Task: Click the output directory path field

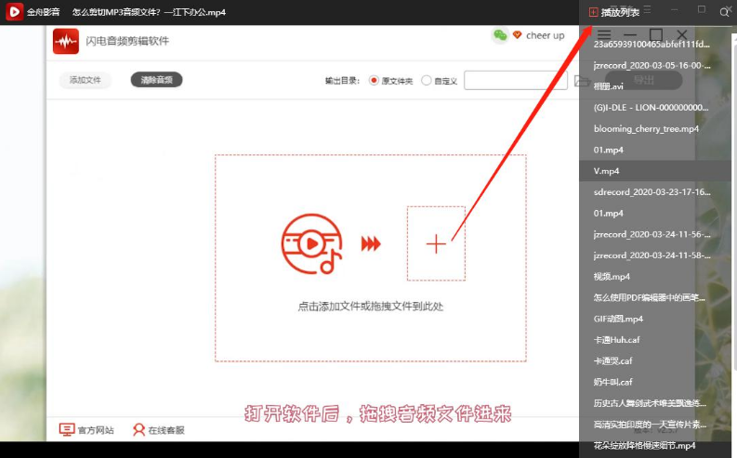Action: (x=516, y=80)
